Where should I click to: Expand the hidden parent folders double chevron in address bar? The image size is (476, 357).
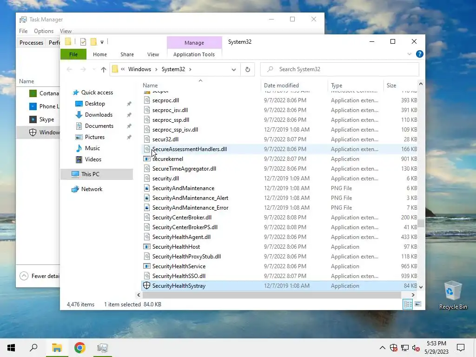(123, 69)
